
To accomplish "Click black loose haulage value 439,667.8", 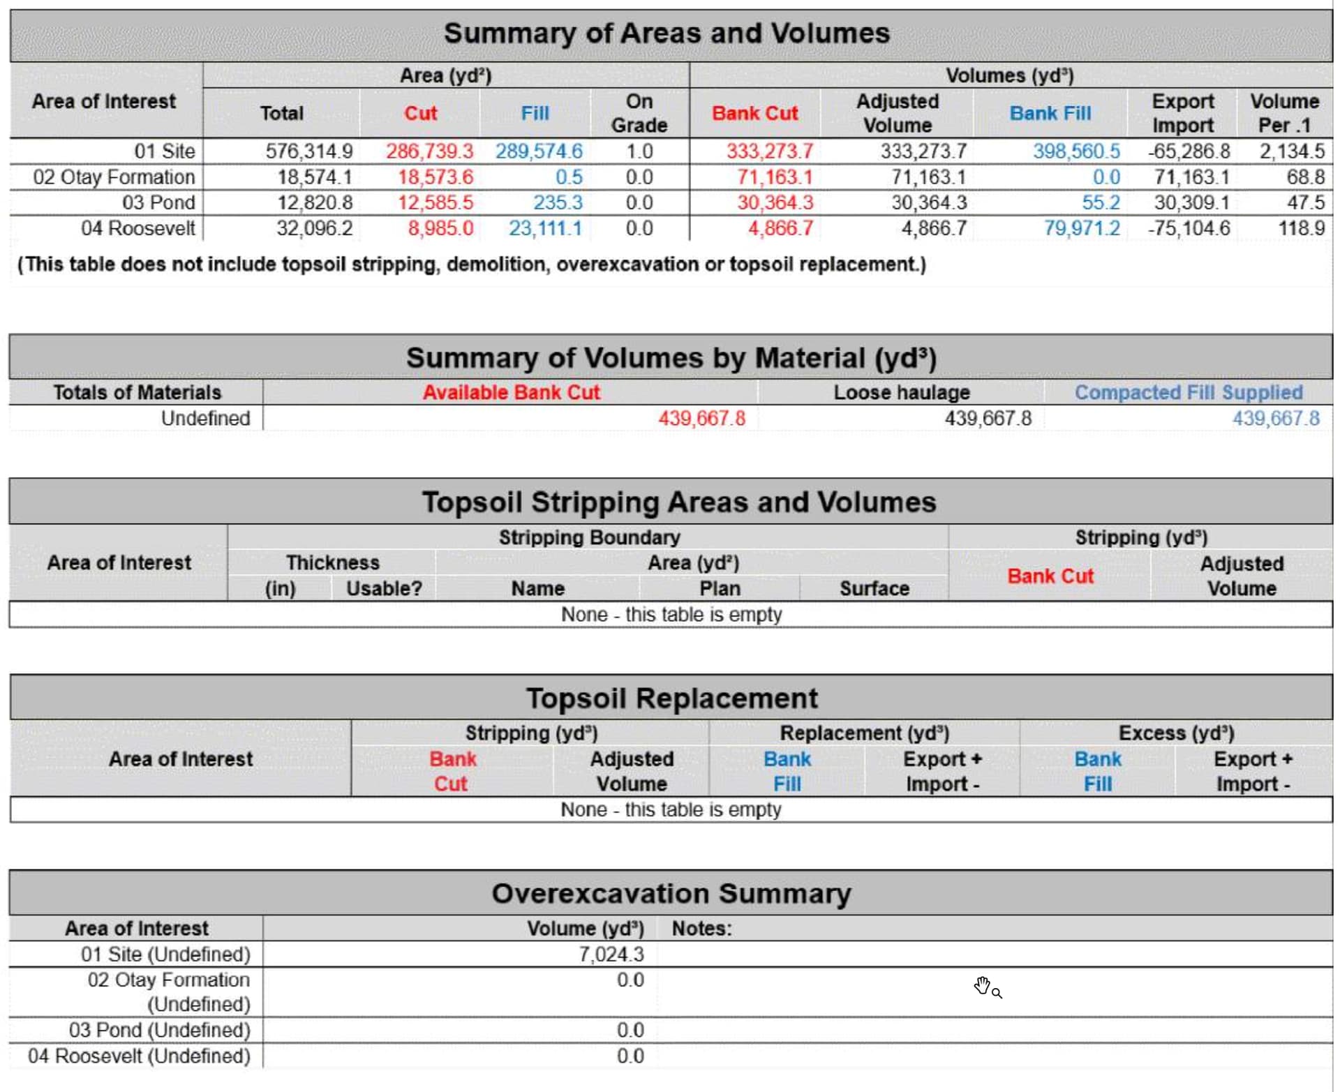I will (988, 419).
